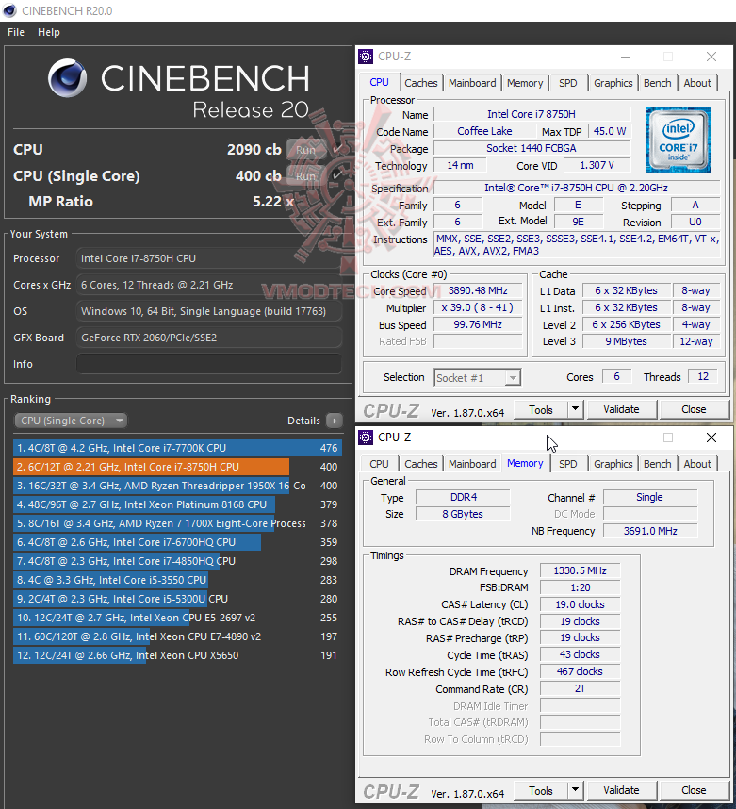Image resolution: width=736 pixels, height=809 pixels.
Task: Select ranking row 5 AMD Ryzen 7 1700X
Action: pyautogui.click(x=177, y=523)
